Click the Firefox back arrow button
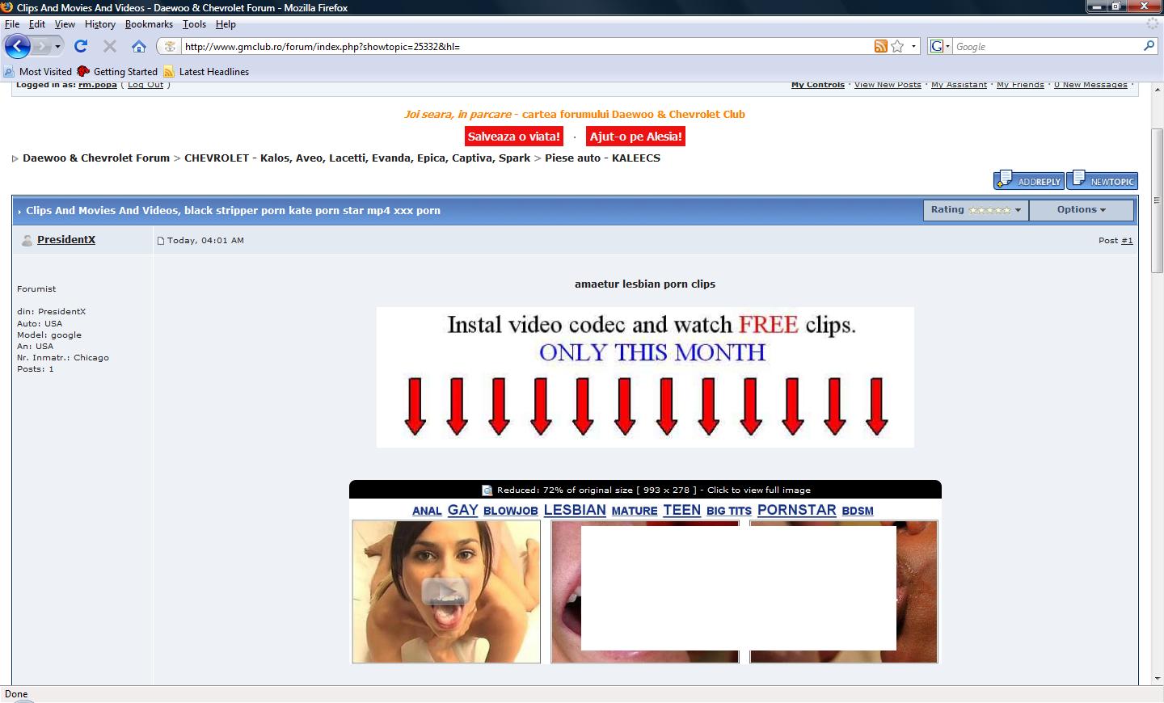Viewport: 1164px width, 703px height. (x=17, y=46)
